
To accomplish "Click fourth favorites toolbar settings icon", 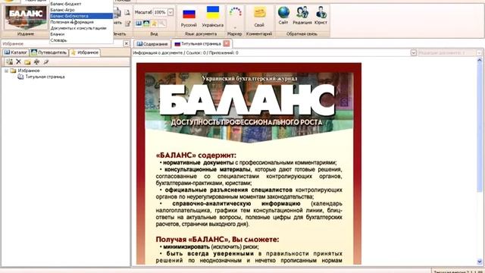I will [37, 62].
